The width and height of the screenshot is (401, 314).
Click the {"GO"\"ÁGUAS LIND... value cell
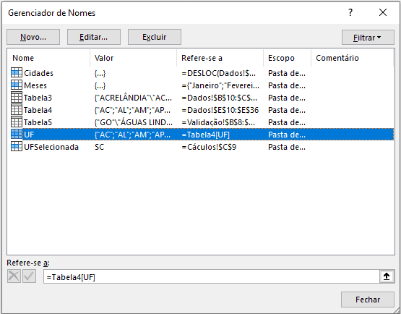pos(134,122)
